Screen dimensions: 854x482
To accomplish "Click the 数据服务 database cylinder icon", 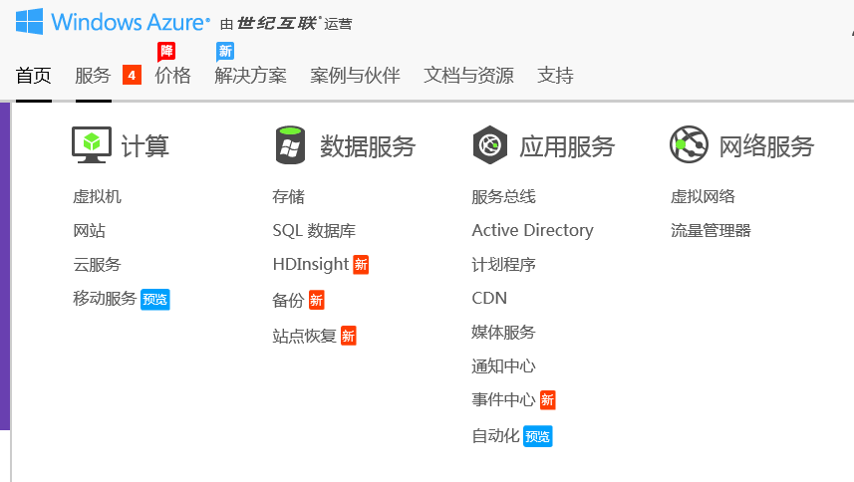I will click(290, 145).
